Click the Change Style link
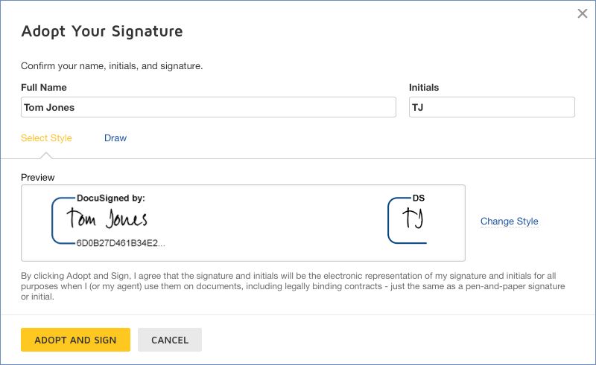596x365 pixels. 509,222
